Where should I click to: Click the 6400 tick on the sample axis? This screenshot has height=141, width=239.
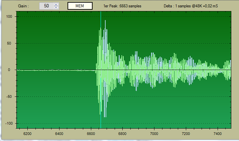(x=59, y=133)
